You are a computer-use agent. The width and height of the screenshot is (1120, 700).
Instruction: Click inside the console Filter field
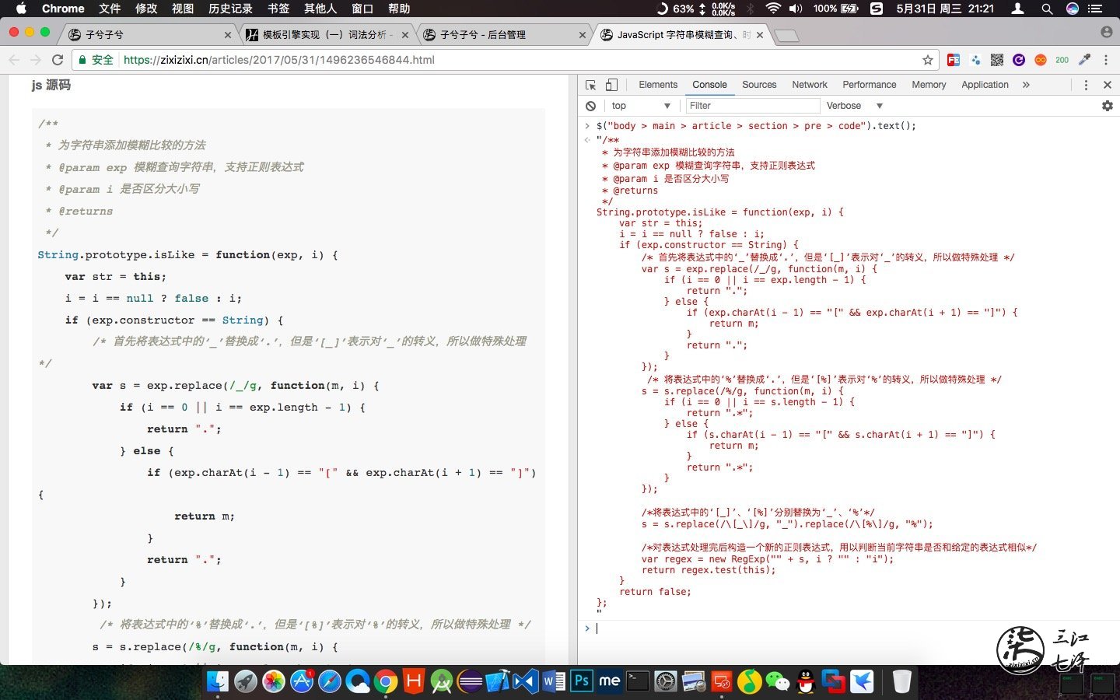pos(751,106)
